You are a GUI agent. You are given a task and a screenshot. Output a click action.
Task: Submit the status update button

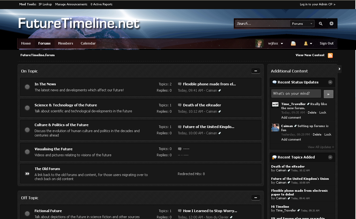point(328,94)
